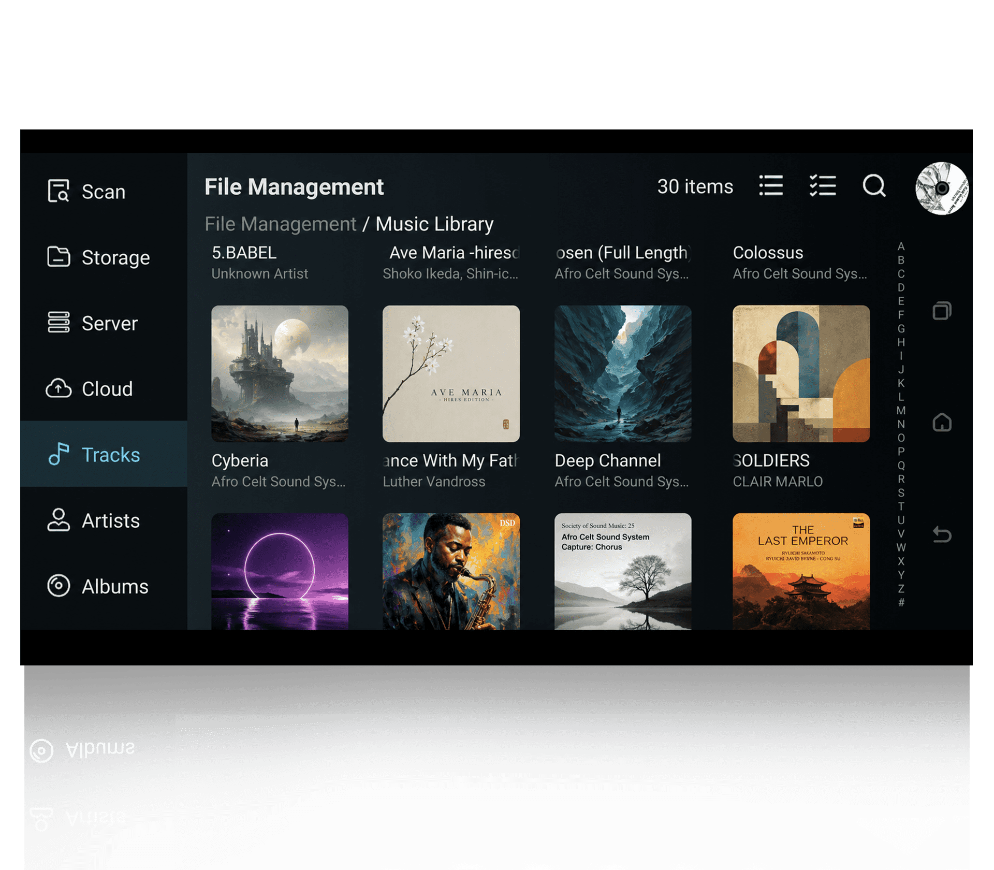
Task: Open search with magnifier icon
Action: tap(874, 185)
